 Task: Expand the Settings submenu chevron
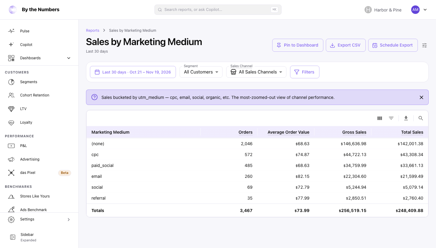point(69,220)
